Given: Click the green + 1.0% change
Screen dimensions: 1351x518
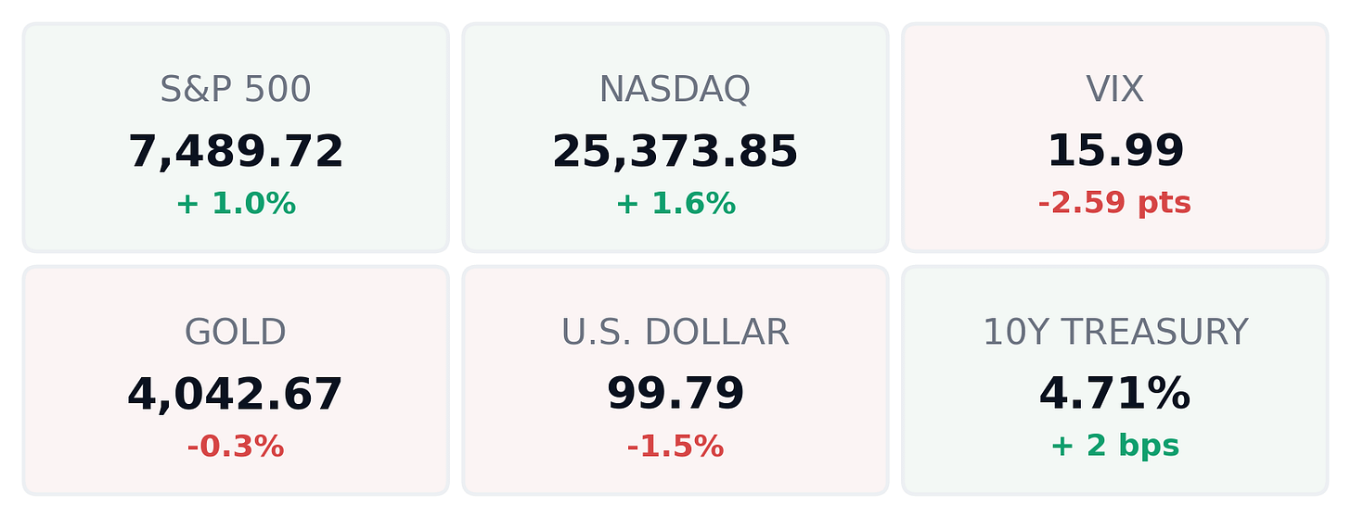Looking at the screenshot, I should click(x=236, y=204).
